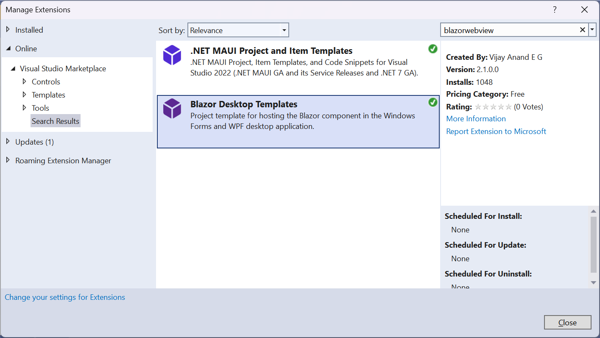Collapse the Online category
The width and height of the screenshot is (600, 338).
click(8, 49)
